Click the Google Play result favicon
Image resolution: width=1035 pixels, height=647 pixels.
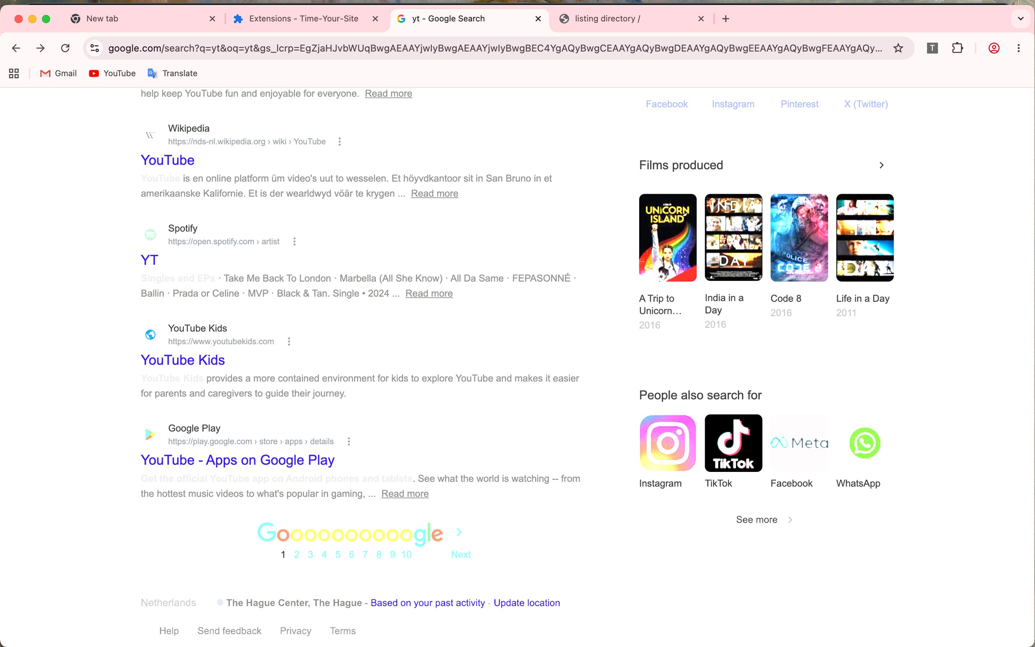[x=150, y=434]
